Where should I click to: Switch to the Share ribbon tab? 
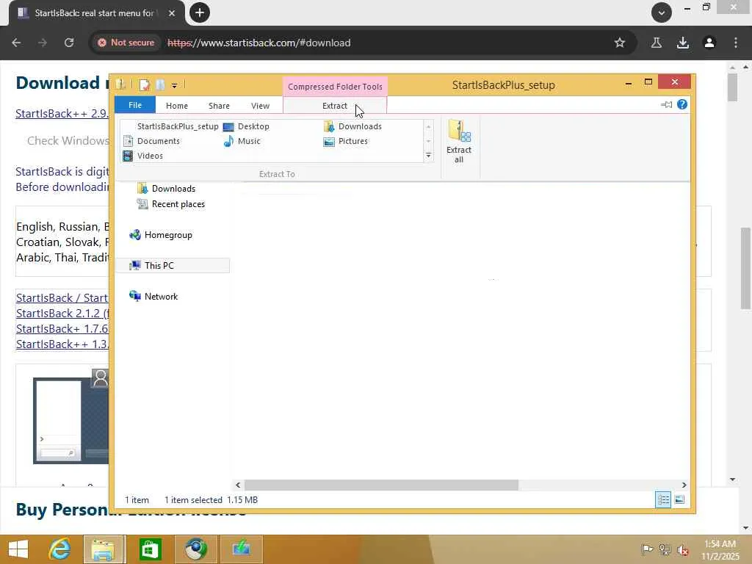pyautogui.click(x=219, y=106)
